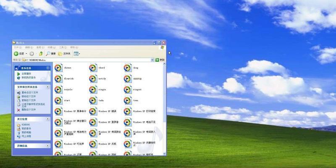Click the file list scrollbar up arrow
Screen dimensions: 336x168
click(164, 64)
